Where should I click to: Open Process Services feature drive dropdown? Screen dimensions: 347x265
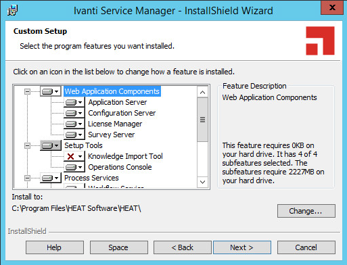pyautogui.click(x=51, y=178)
